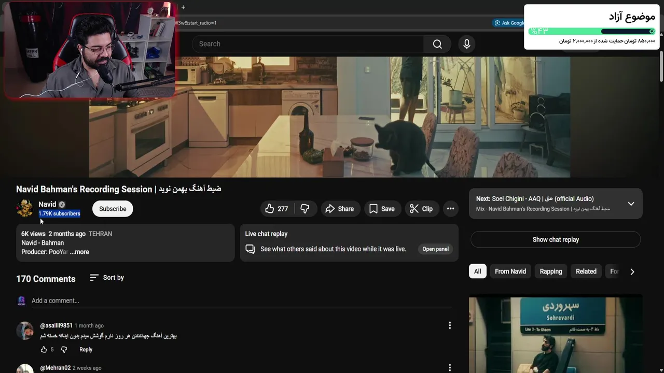The image size is (664, 373).
Task: Click Show chat replay button
Action: pos(556,239)
